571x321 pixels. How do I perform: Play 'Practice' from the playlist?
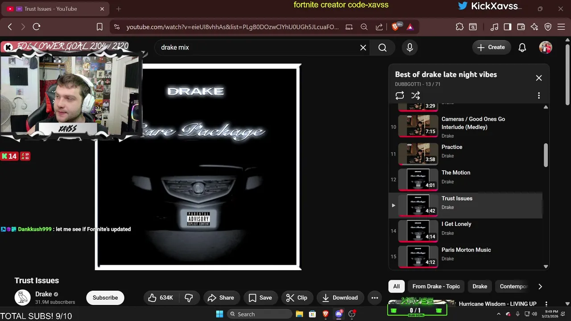pos(466,153)
